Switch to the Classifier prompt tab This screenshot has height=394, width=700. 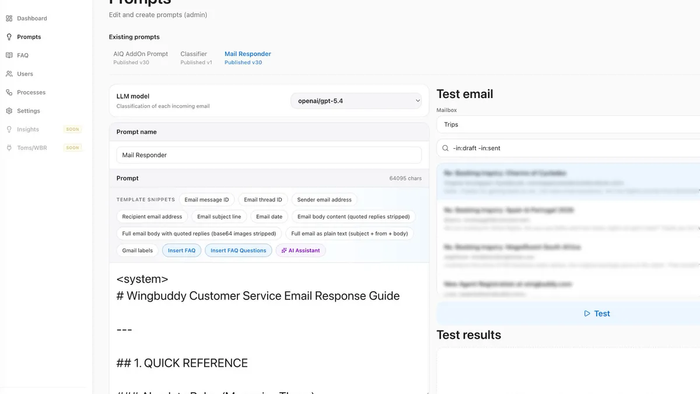[x=194, y=54]
